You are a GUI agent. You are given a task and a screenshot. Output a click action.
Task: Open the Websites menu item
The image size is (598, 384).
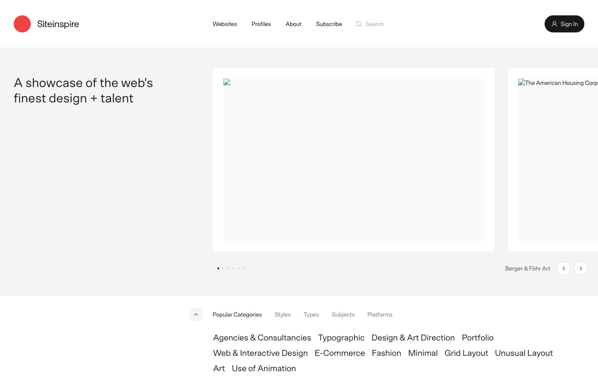225,24
